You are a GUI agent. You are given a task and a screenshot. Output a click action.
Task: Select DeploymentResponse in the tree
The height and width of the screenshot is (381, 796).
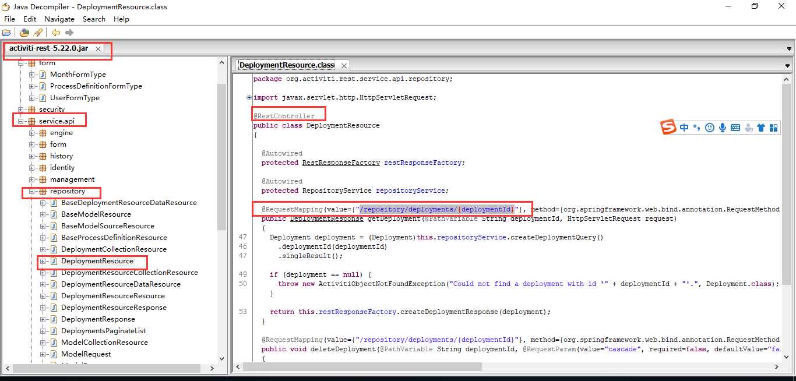tap(98, 319)
